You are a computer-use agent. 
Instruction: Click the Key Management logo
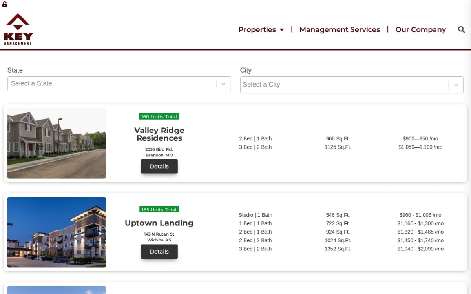18,29
